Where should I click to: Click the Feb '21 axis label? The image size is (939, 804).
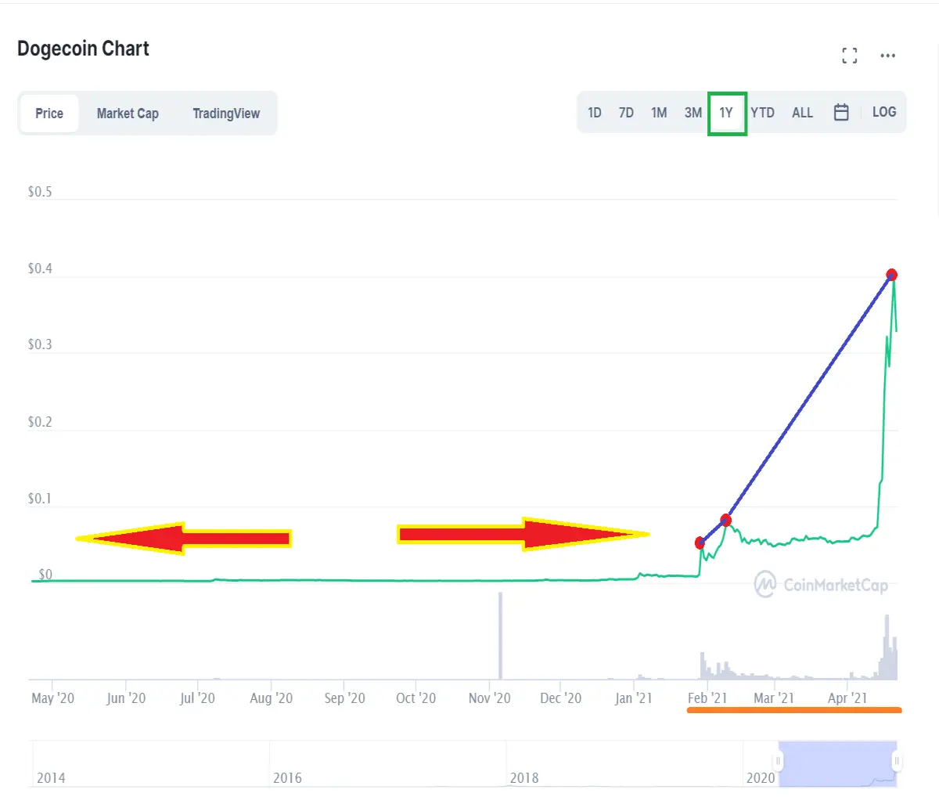tap(707, 698)
